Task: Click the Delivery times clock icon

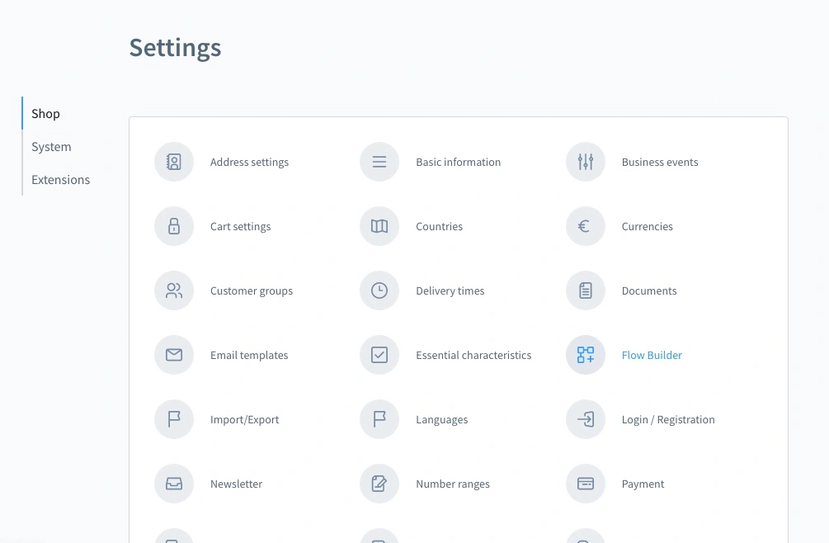Action: 379,291
